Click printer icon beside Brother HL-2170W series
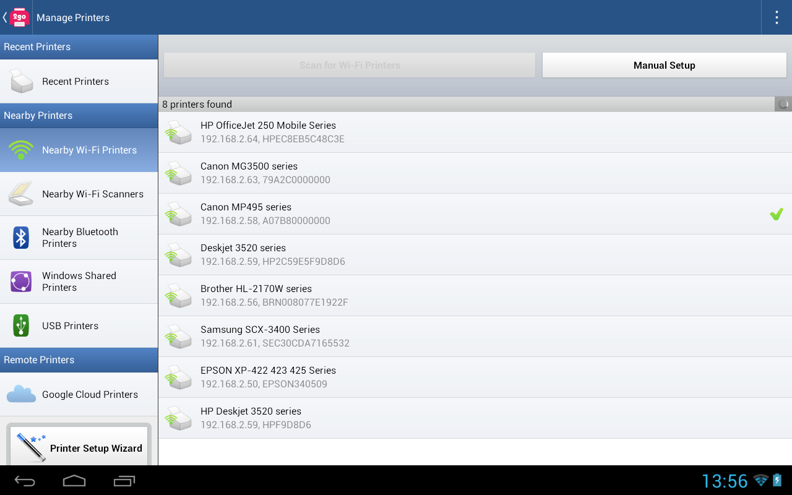792x495 pixels. coord(178,296)
